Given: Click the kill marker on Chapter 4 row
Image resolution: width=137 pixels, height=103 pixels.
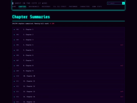Looking at the screenshot, I should tap(122, 45).
